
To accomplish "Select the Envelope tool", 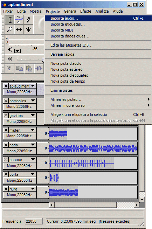I will (x=19, y=20).
